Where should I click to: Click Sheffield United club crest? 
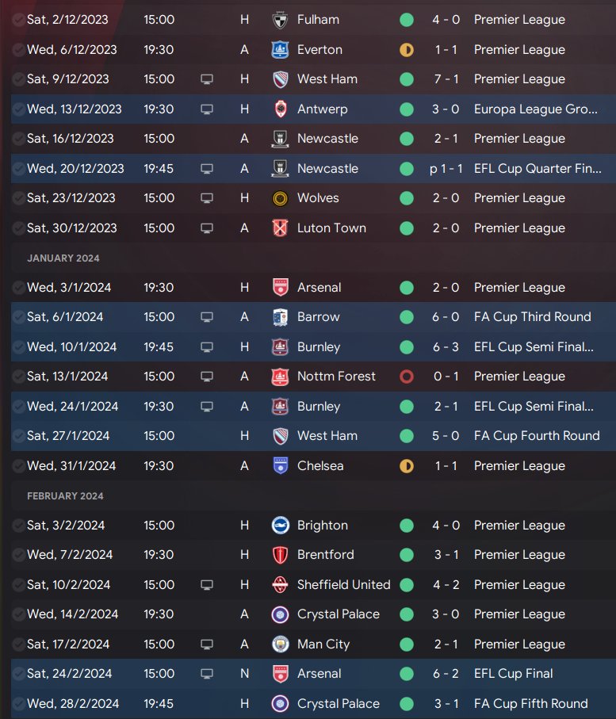pos(280,585)
